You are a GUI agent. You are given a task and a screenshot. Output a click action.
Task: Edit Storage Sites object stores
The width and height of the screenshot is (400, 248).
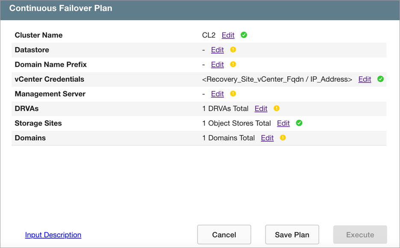(283, 123)
